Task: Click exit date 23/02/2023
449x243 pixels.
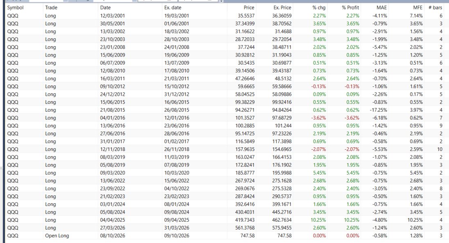Action: point(177,196)
